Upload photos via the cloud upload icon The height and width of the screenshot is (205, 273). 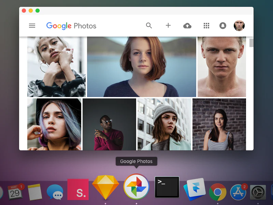coord(187,26)
